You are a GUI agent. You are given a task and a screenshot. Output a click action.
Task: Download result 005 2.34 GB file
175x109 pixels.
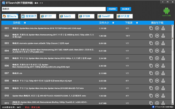pyautogui.click(x=163, y=58)
